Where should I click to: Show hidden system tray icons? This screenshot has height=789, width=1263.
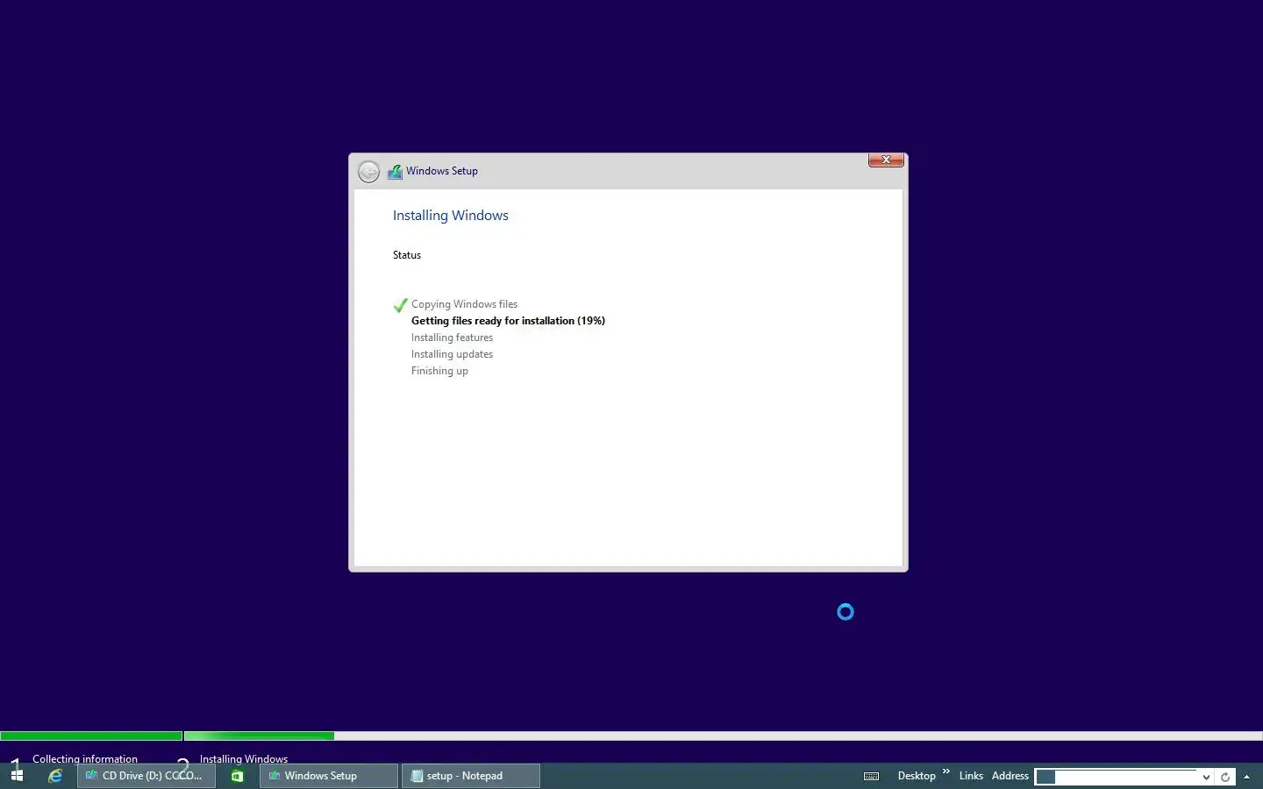click(1246, 777)
